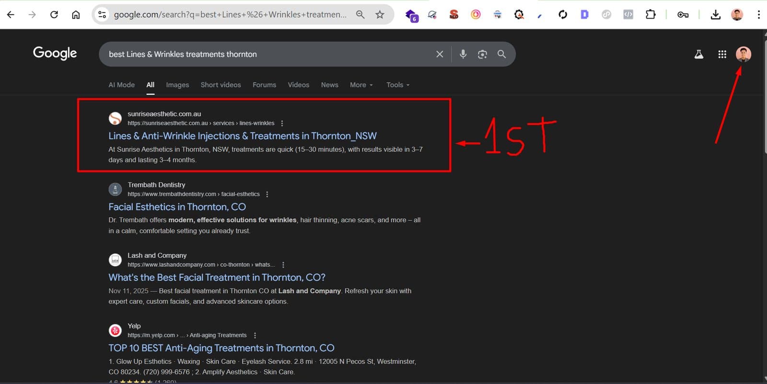The image size is (767, 384).
Task: View site information in the address bar
Action: click(x=102, y=14)
